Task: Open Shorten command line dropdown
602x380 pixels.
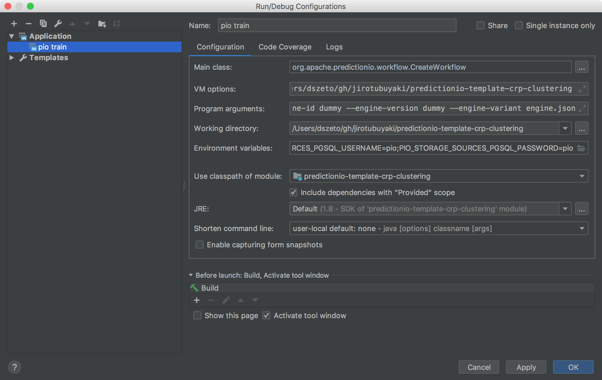Action: point(582,229)
